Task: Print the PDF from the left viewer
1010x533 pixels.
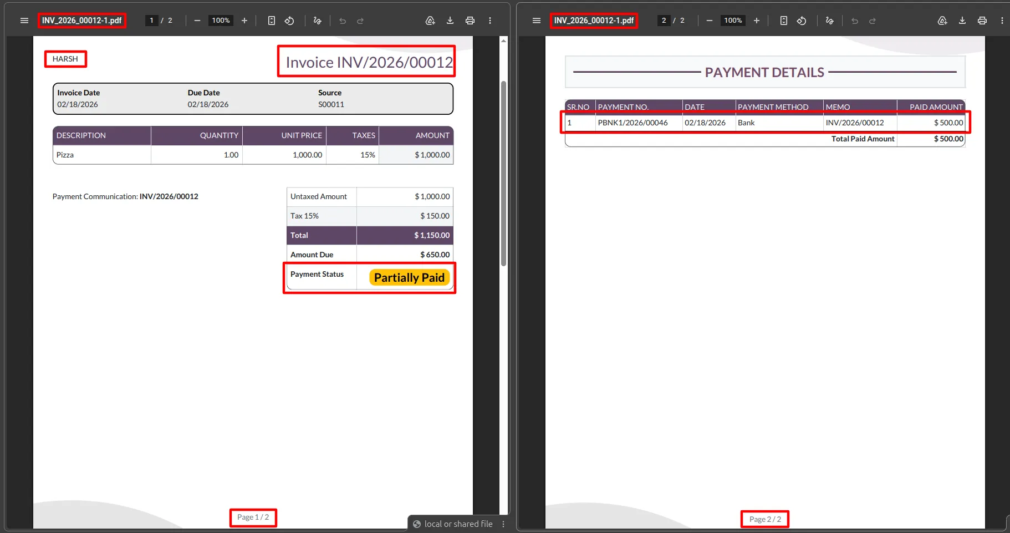Action: tap(470, 21)
